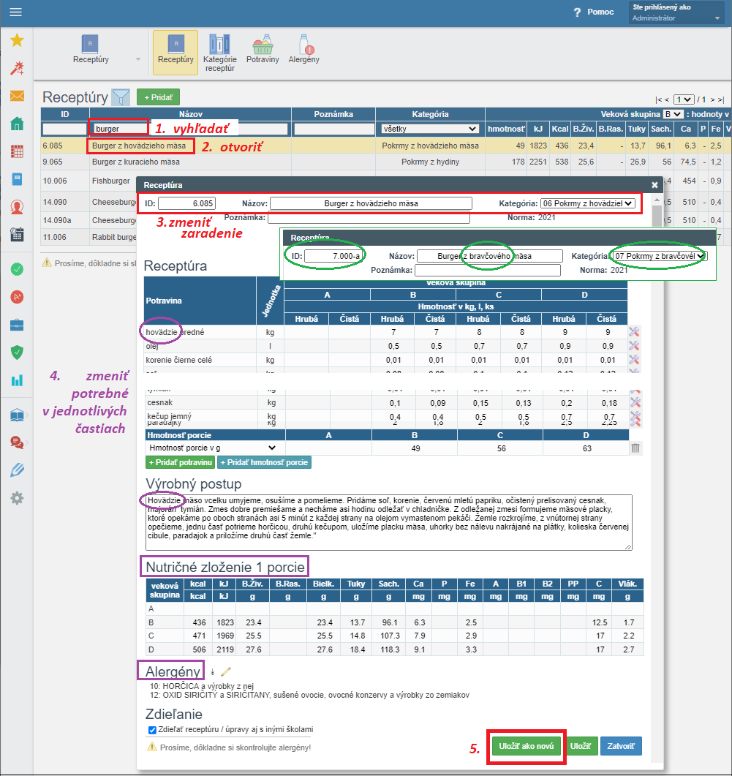The image size is (732, 776).
Task: Toggle Zdieľať receptúru checkbox
Action: click(x=152, y=730)
